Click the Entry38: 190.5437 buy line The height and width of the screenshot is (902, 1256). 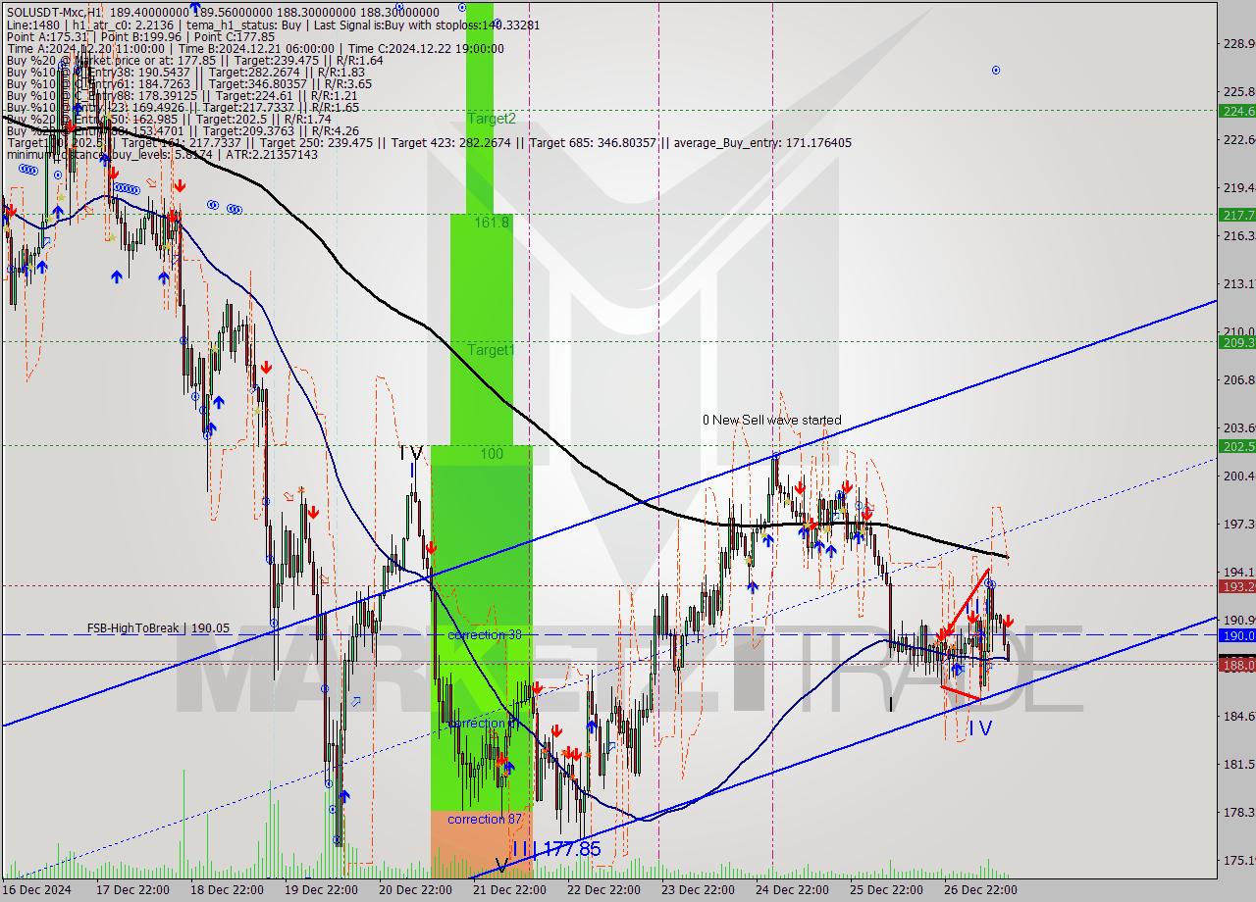186,72
